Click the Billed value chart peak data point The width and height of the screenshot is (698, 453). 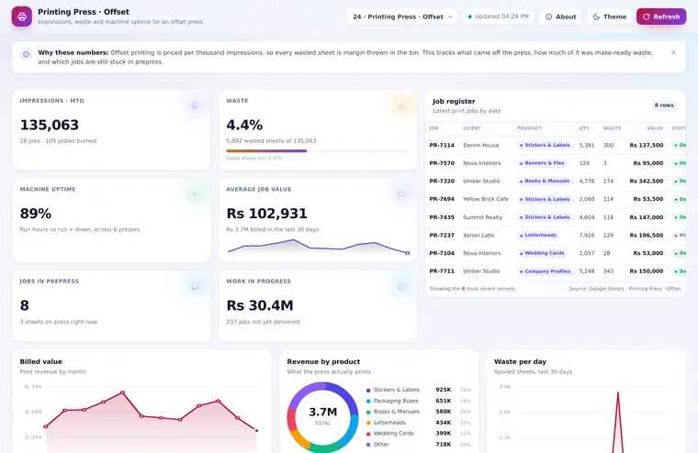pos(122,392)
